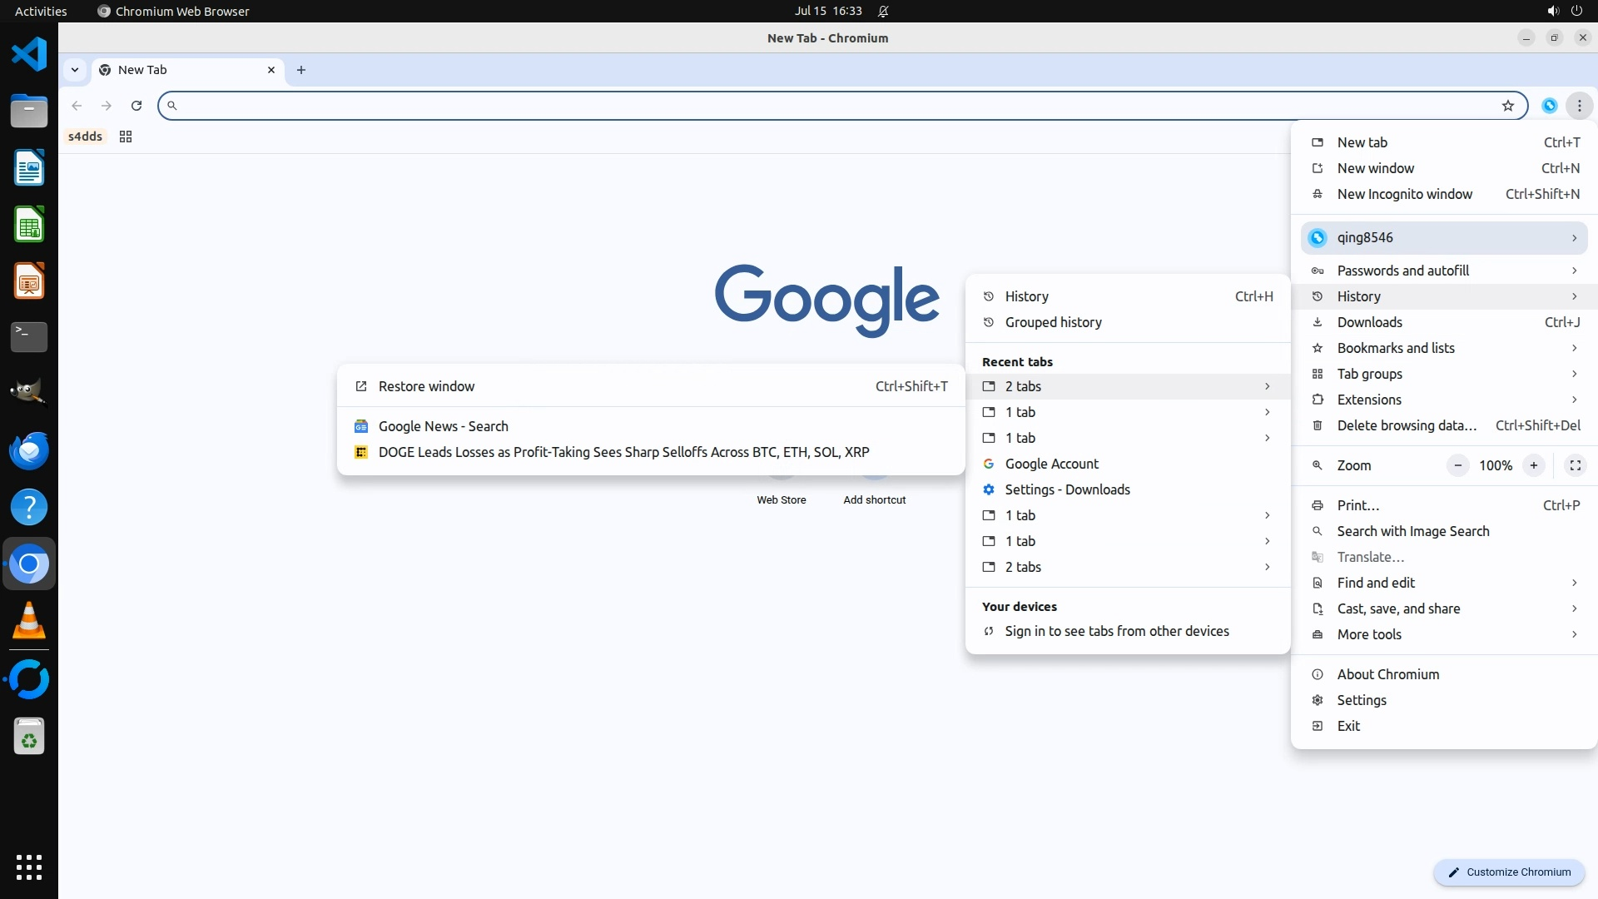
Task: Add a new tab with plus button
Action: click(x=301, y=70)
